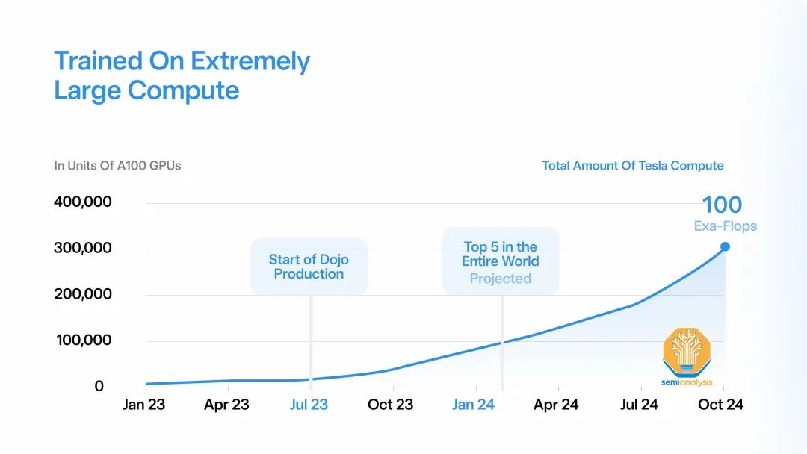807x454 pixels.
Task: Click the Oct 23 axis label
Action: 391,405
